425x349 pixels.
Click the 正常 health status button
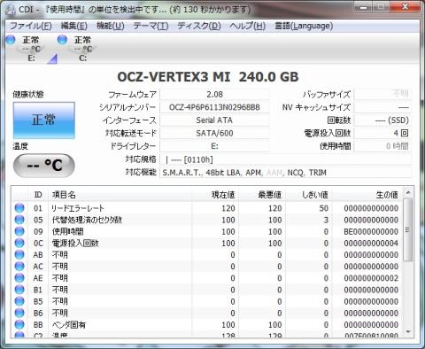tap(44, 120)
